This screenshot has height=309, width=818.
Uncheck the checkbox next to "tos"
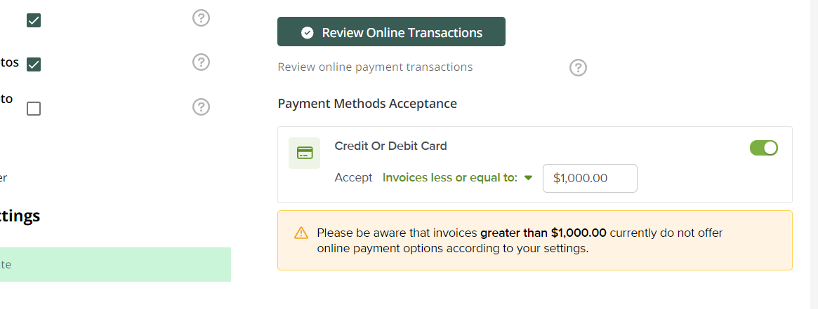pos(34,64)
